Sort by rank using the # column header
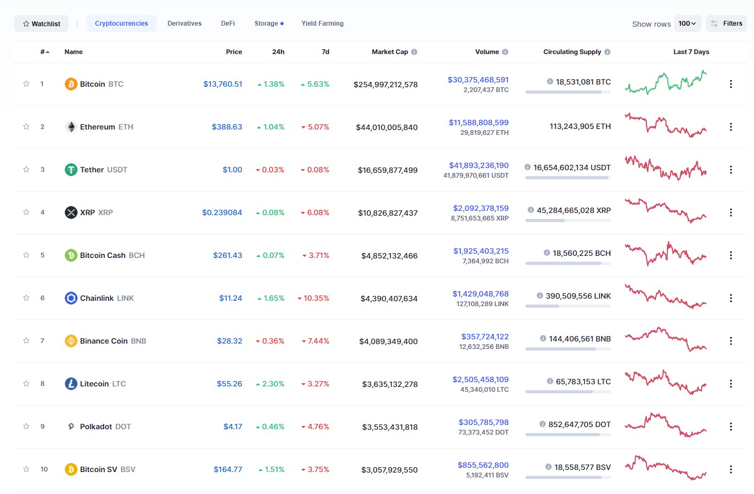The width and height of the screenshot is (754, 494). click(44, 52)
